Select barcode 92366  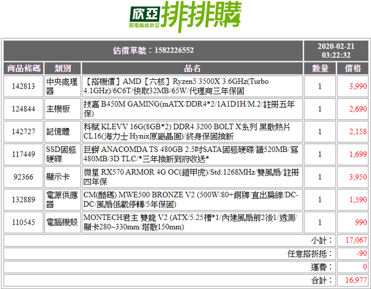tap(23, 177)
